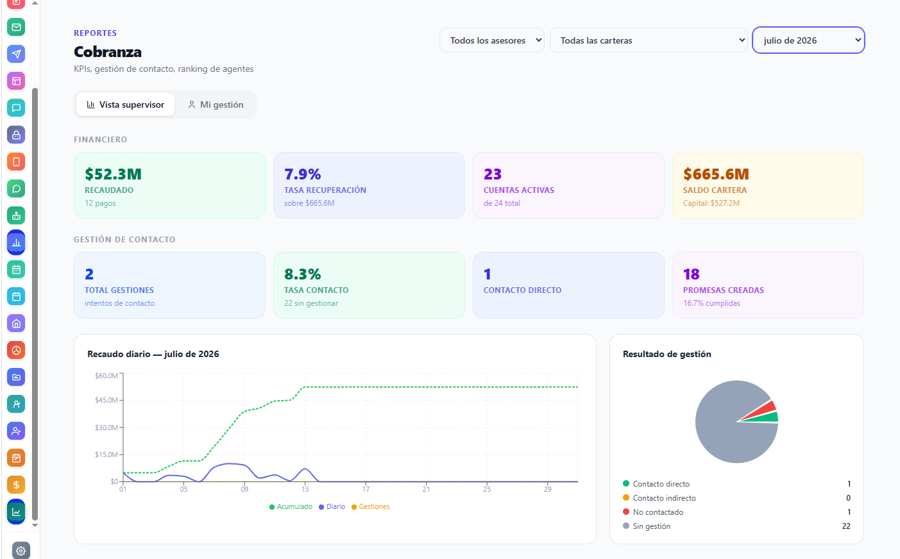Click the 'Contacto directo' legend row
The width and height of the screenshot is (900, 559).
tap(736, 484)
